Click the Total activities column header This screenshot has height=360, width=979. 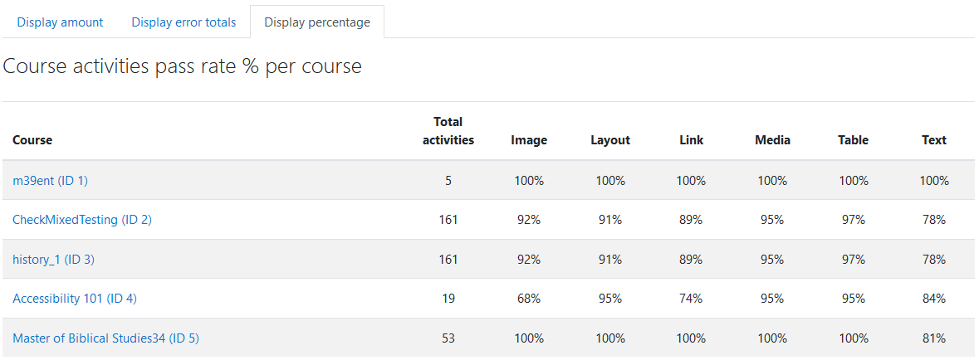click(x=448, y=131)
